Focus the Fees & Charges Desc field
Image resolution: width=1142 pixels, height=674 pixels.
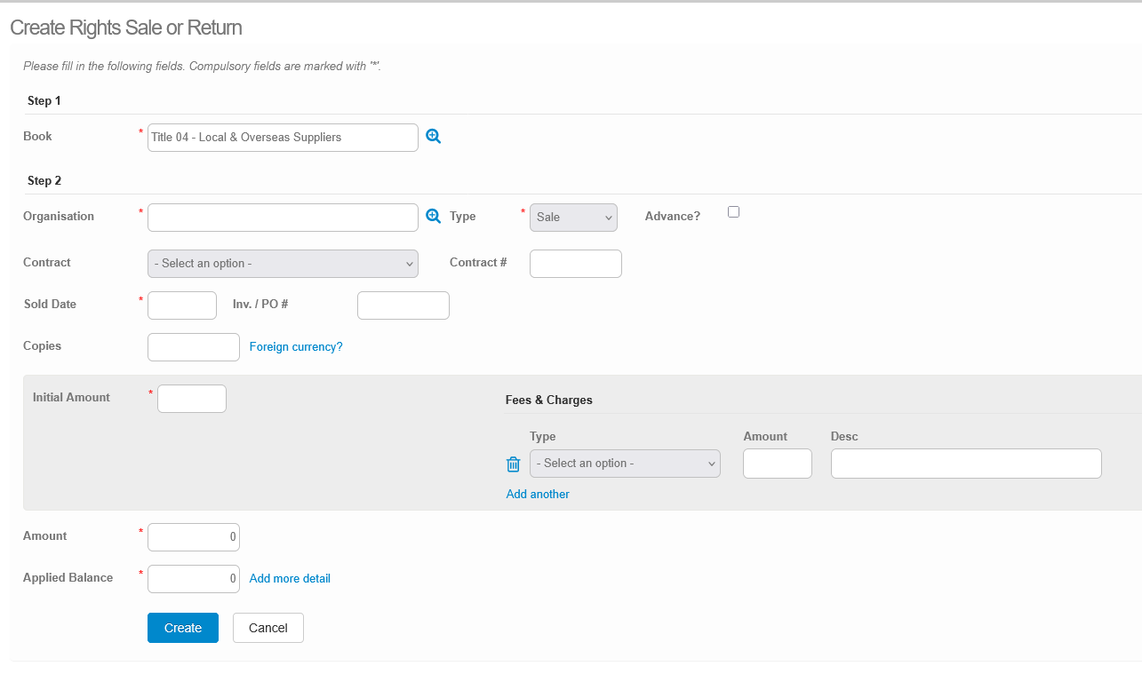click(x=966, y=464)
